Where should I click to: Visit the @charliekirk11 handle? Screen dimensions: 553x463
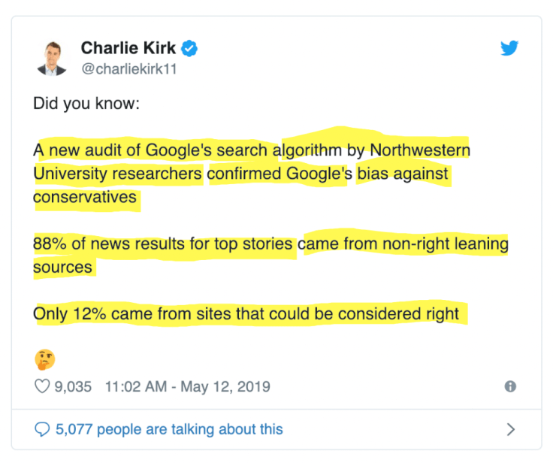(128, 69)
